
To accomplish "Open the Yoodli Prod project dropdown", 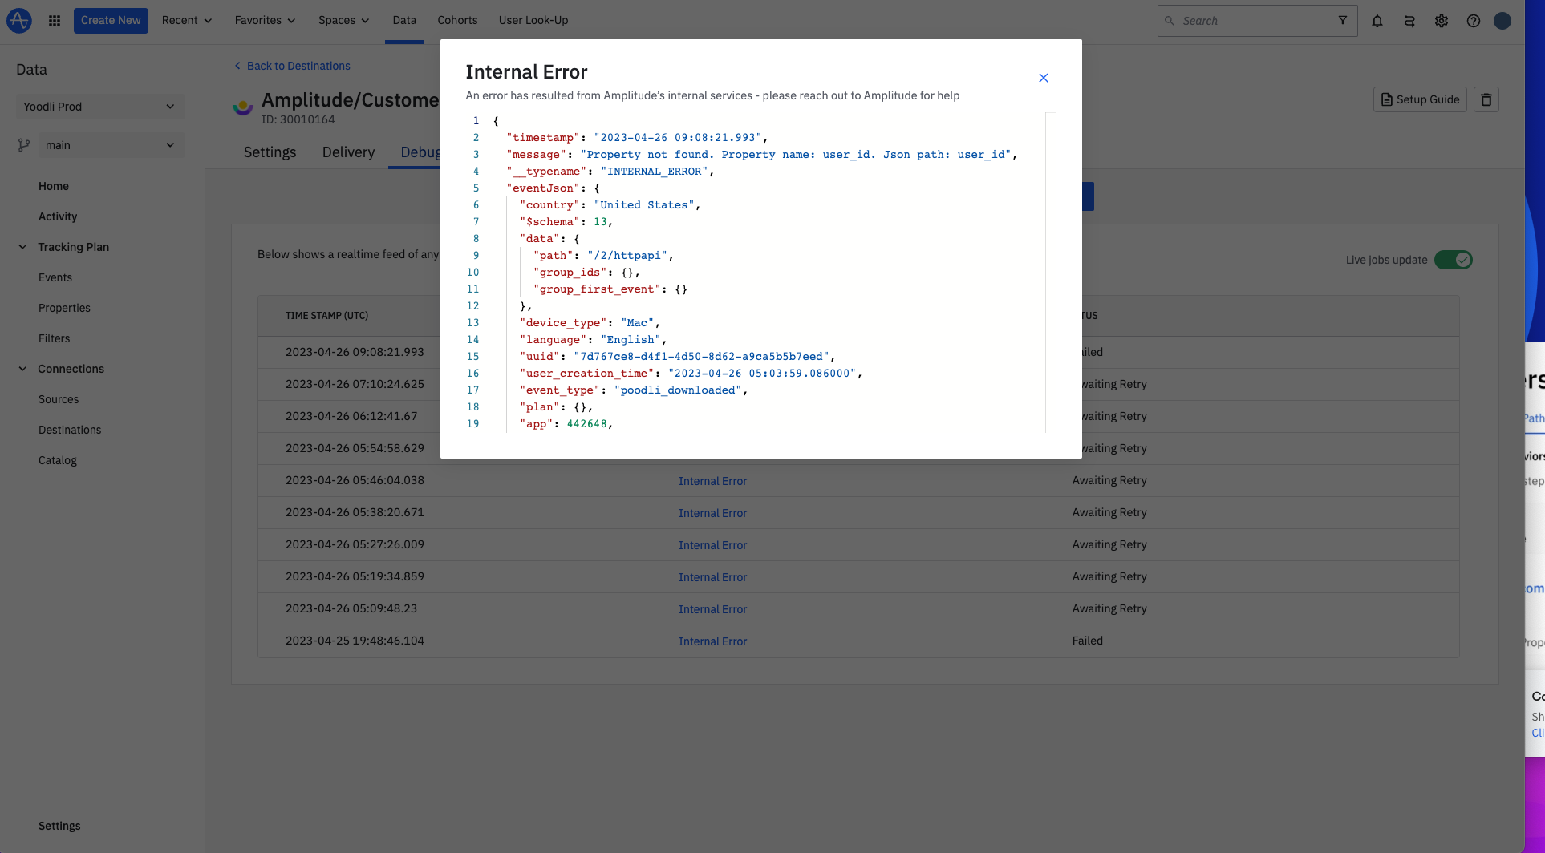I will click(99, 107).
